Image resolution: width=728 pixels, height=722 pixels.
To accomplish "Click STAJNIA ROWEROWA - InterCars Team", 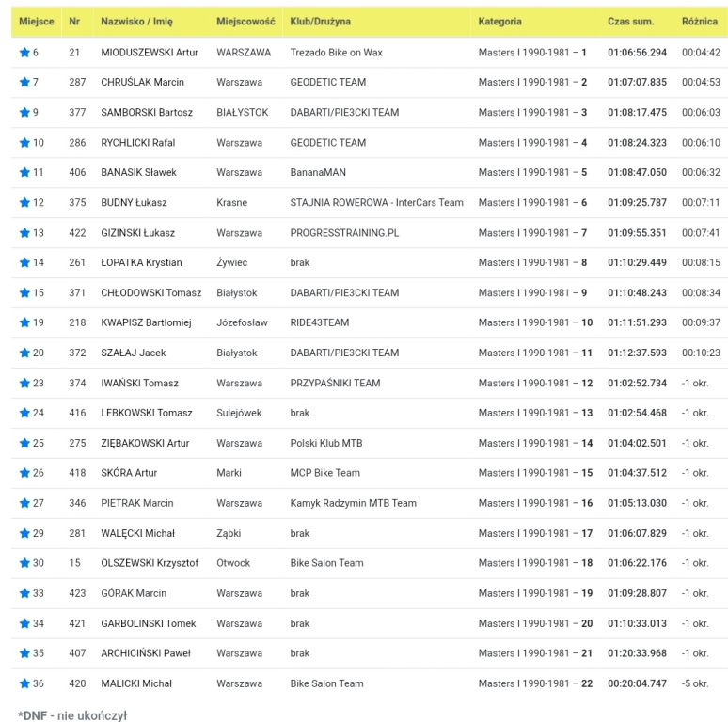I will (x=376, y=202).
